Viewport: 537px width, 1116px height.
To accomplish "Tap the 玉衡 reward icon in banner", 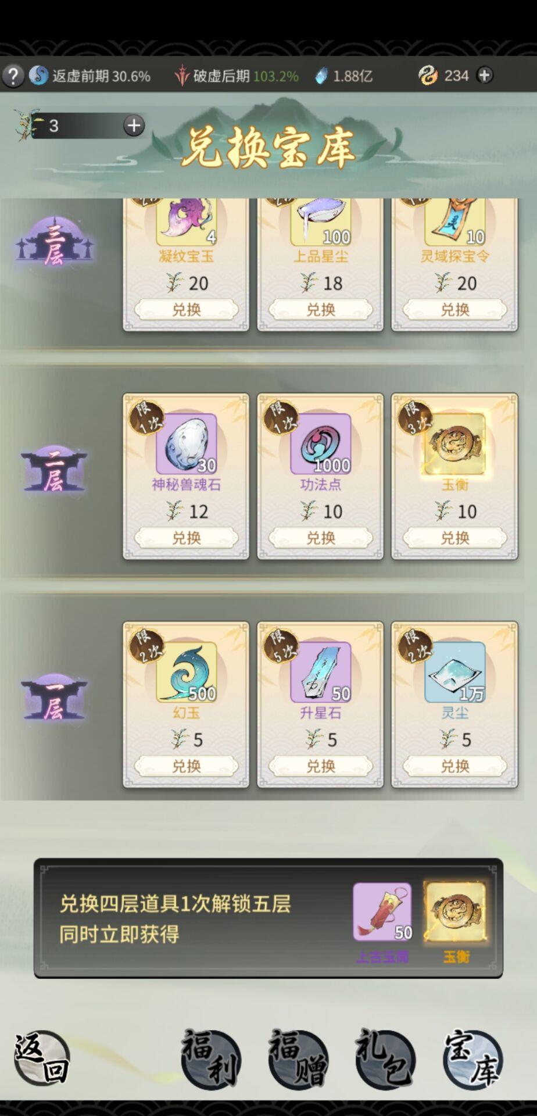I will (x=456, y=912).
